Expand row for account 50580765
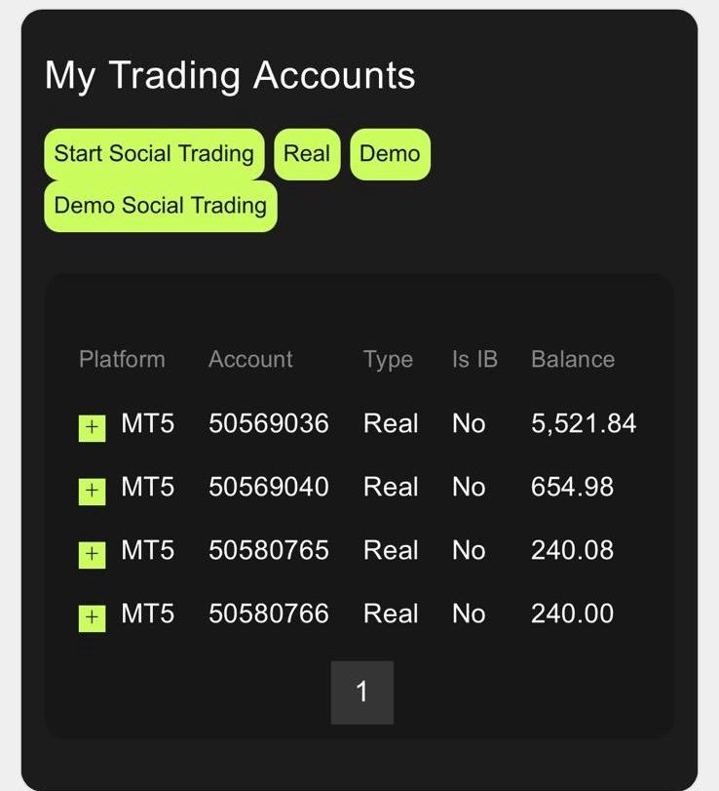The width and height of the screenshot is (719, 791). (x=92, y=555)
